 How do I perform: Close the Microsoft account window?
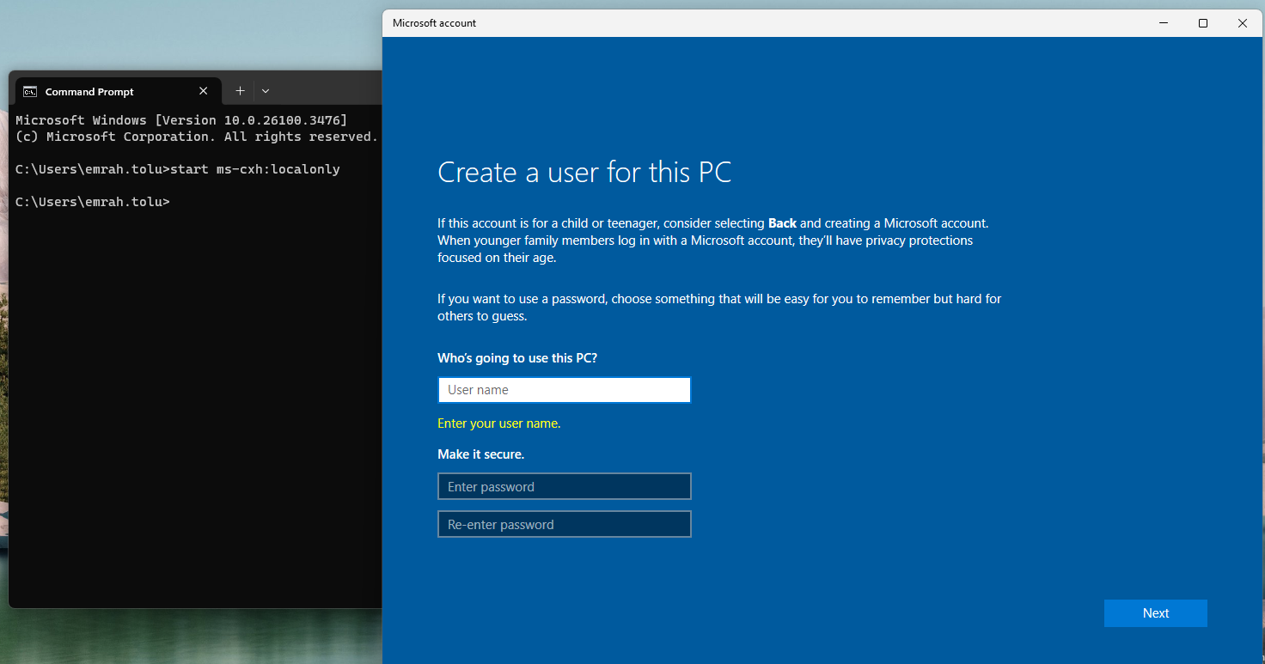[x=1243, y=23]
